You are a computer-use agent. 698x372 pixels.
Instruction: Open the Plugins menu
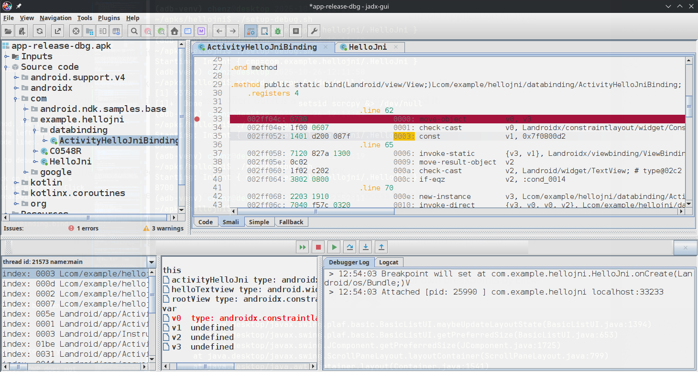109,18
